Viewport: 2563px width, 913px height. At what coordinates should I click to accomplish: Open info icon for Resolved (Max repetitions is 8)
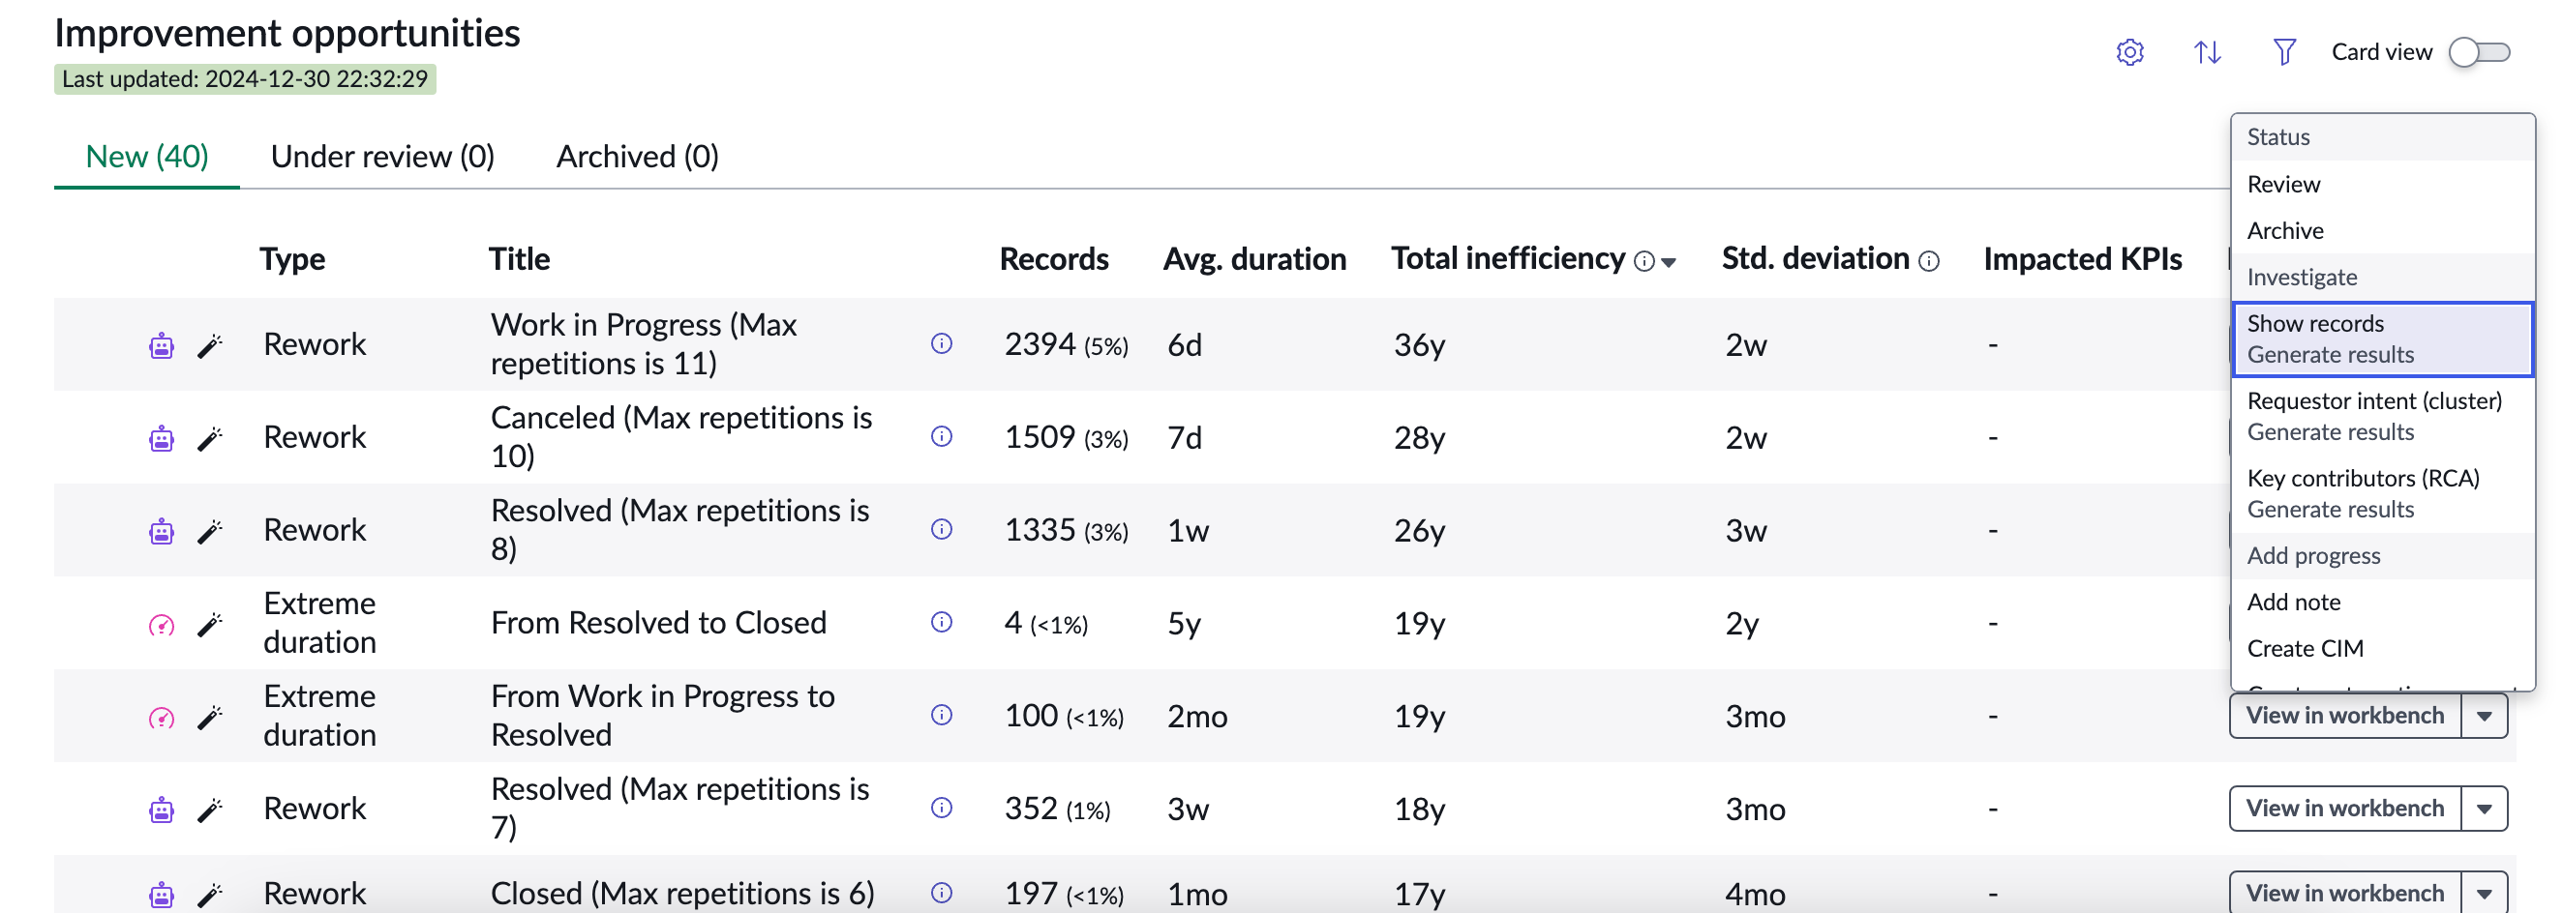click(941, 528)
